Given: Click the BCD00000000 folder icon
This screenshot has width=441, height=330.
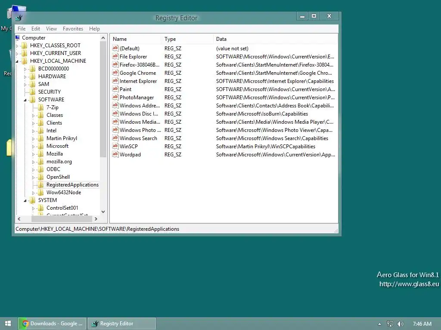Looking at the screenshot, I should 33,69.
